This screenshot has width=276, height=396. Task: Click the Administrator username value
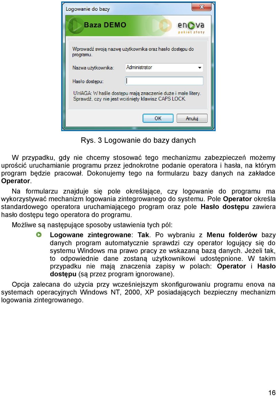click(x=139, y=67)
